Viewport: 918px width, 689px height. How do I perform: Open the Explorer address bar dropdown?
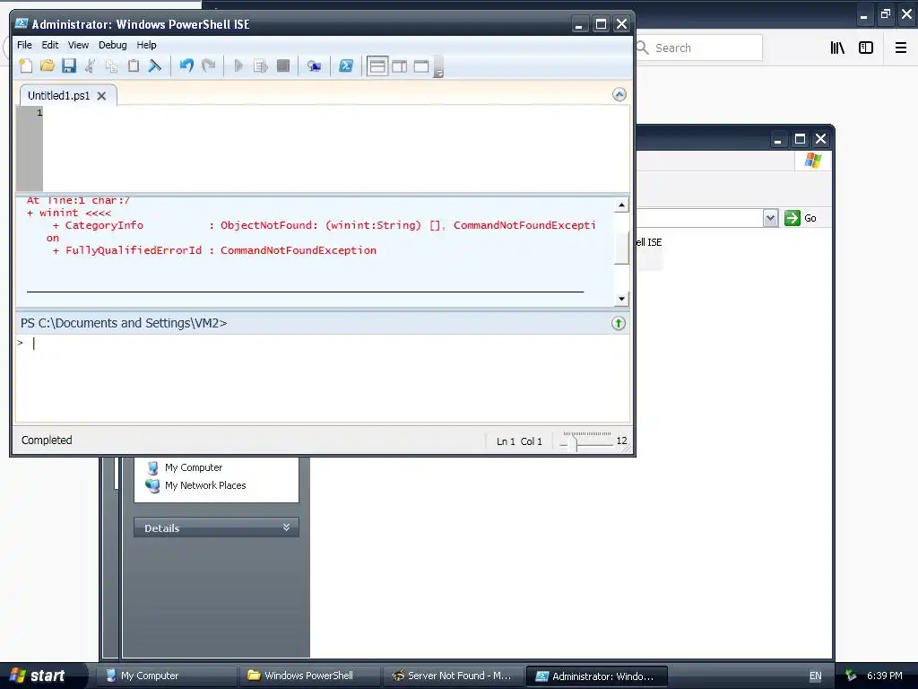click(x=770, y=218)
